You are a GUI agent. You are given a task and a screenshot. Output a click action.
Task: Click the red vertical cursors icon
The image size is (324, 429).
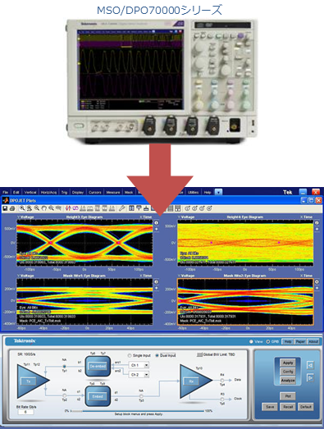pyautogui.click(x=68, y=208)
